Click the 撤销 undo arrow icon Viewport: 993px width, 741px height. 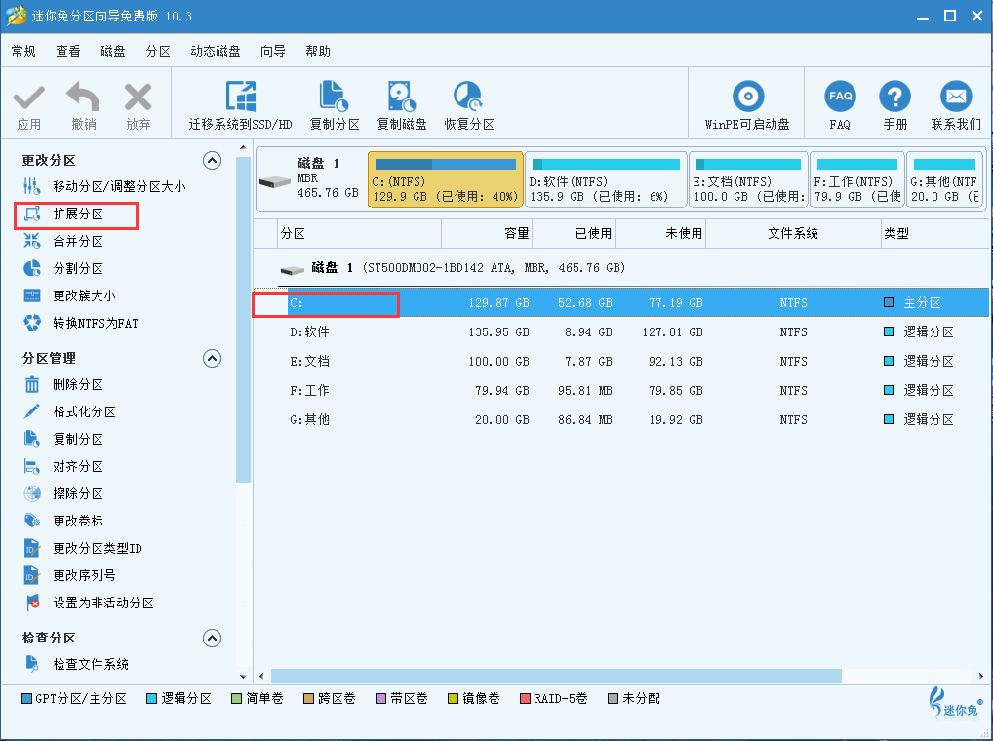83,97
